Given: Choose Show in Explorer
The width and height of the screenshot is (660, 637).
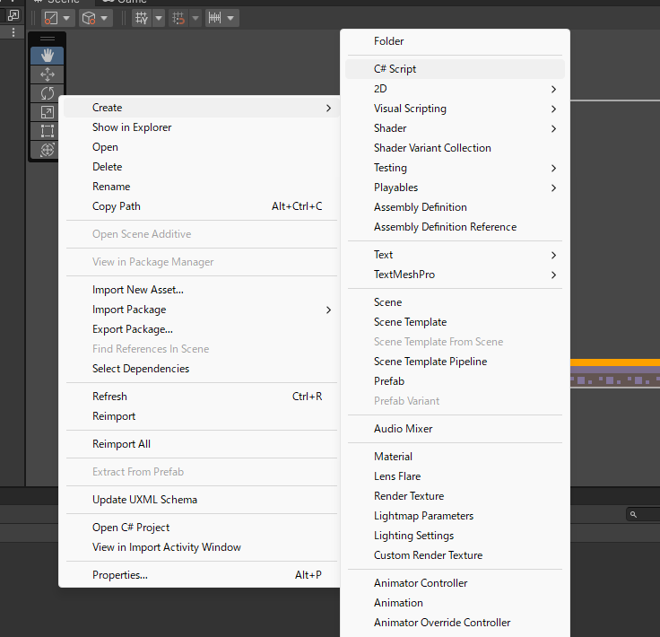Looking at the screenshot, I should click(x=201, y=127).
